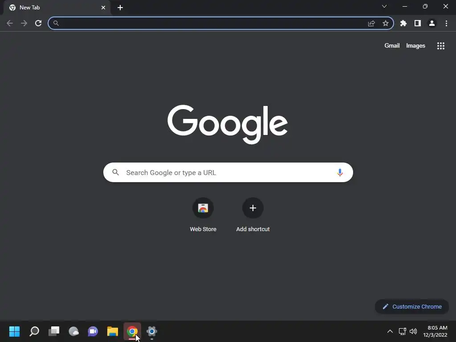Launch Teams Chat from taskbar

coord(93,331)
